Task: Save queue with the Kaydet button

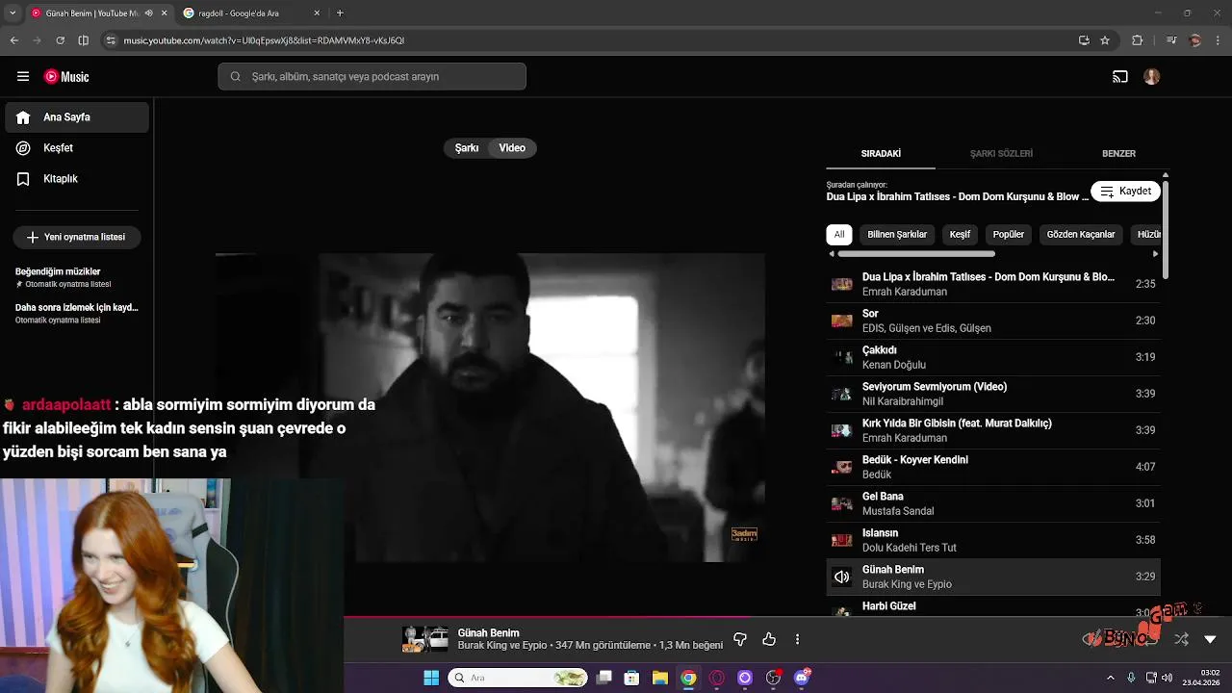Action: coord(1125,192)
